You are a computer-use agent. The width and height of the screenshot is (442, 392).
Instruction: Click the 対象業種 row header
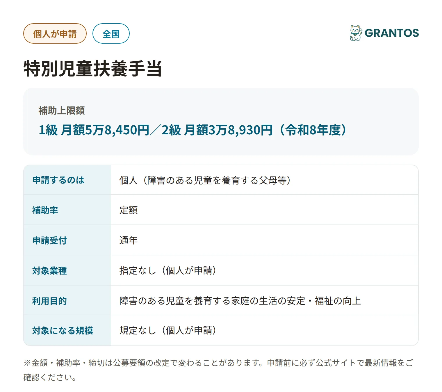coord(67,270)
